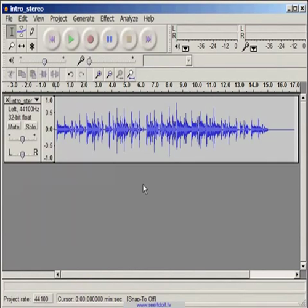The image size is (308, 308).
Task: Click the red Record button
Action: (91, 39)
